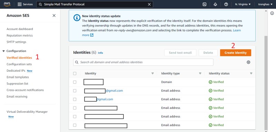
Task: Focus the identities search field
Action: pyautogui.click(x=143, y=62)
